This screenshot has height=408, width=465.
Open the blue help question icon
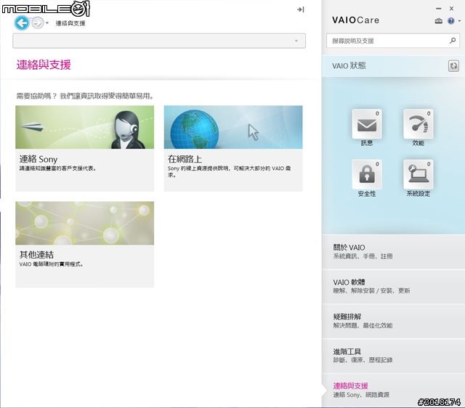point(451,21)
